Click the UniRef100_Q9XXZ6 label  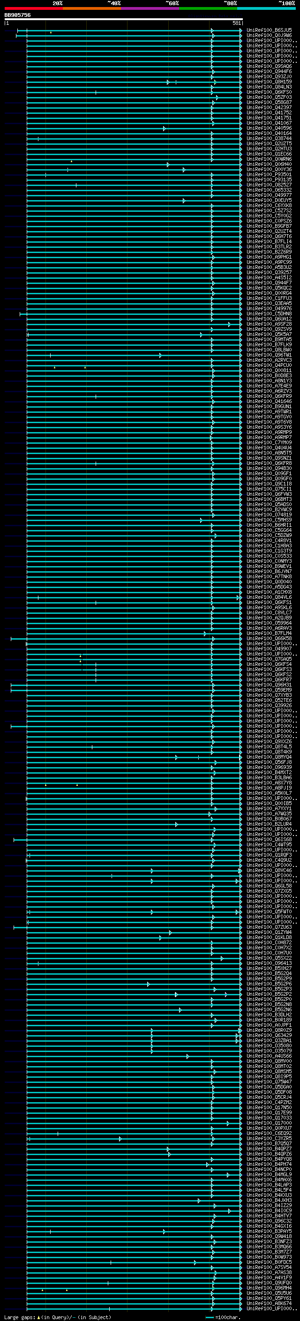[x=269, y=741]
